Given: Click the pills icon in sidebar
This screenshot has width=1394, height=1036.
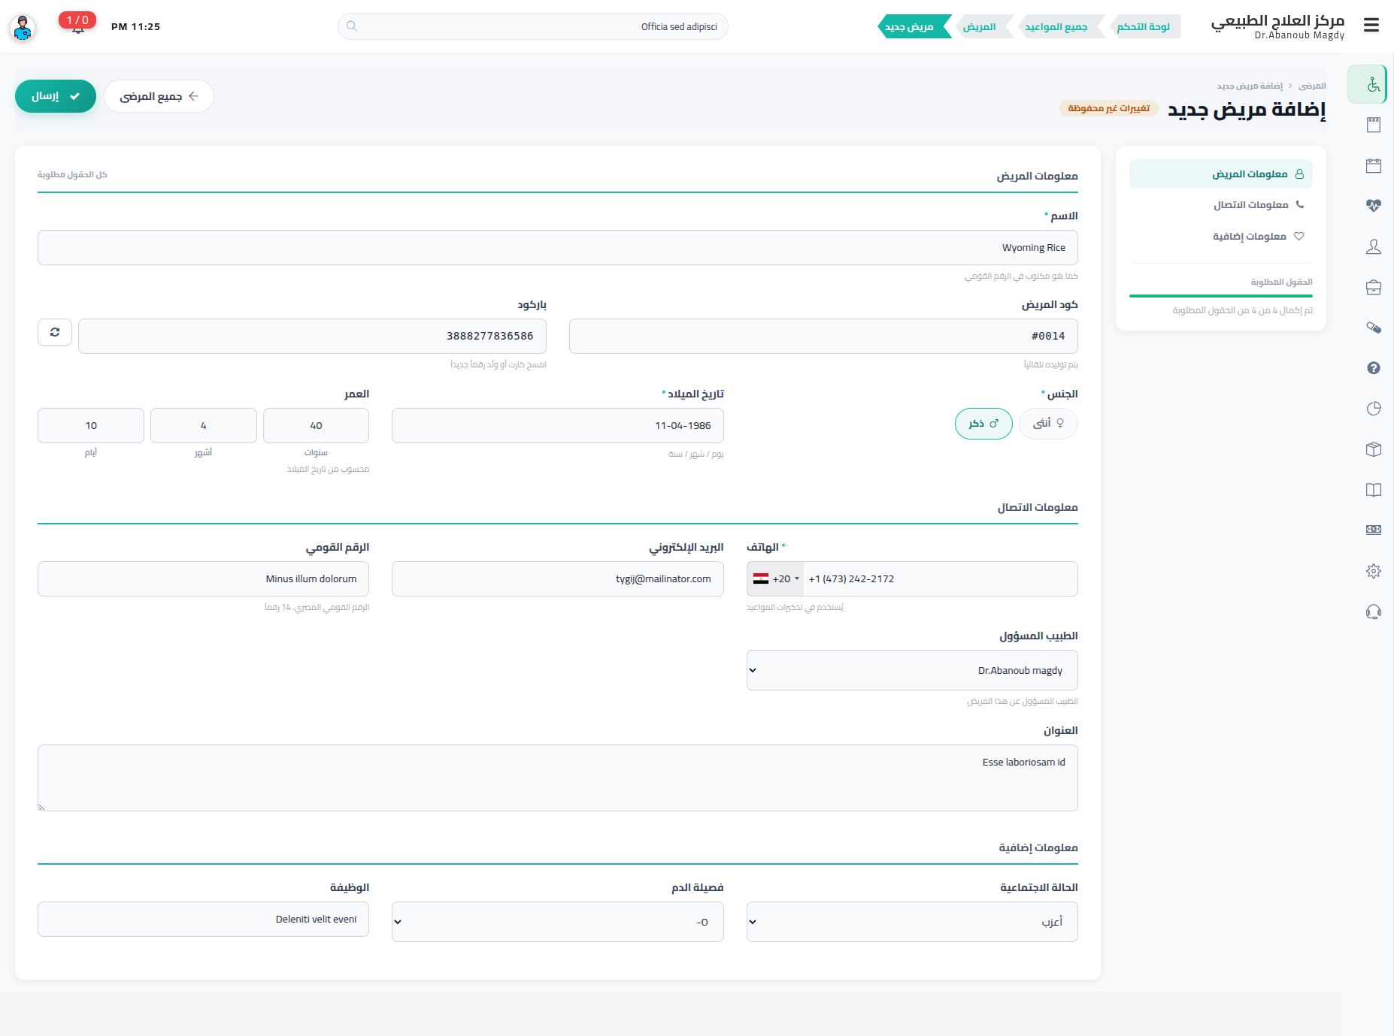Looking at the screenshot, I should pyautogui.click(x=1374, y=328).
